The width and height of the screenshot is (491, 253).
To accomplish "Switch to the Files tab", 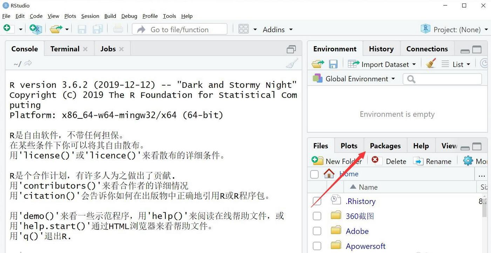I will (321, 146).
